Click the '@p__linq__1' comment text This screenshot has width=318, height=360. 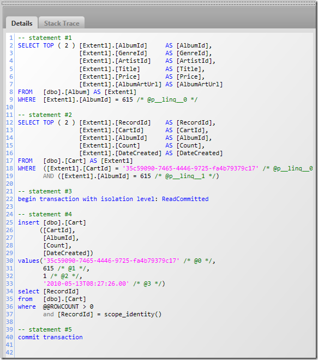point(185,176)
